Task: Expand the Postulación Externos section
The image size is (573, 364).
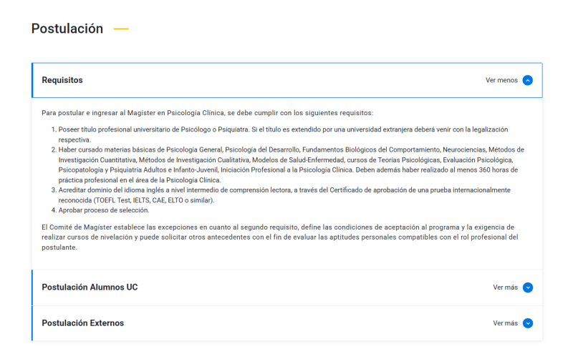Action: 287,323
